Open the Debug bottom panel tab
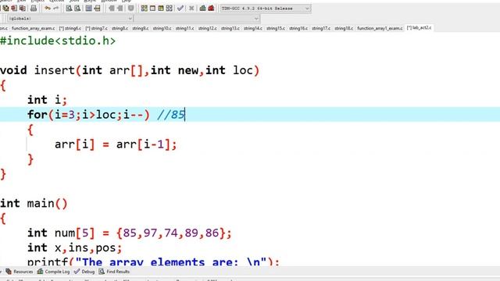Screen dimensions: 500x281 tap(84, 272)
